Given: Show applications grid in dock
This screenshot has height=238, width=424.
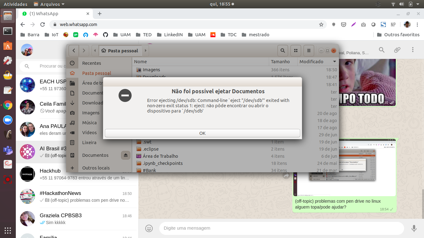Looking at the screenshot, I should pos(8,230).
